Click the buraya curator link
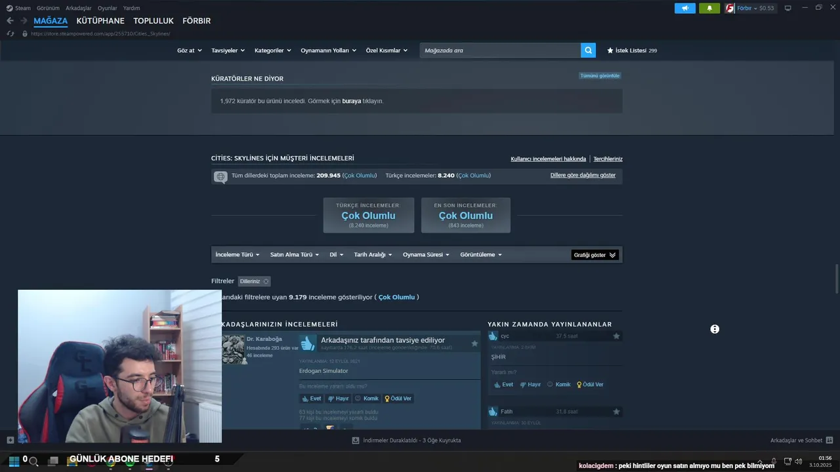840x472 pixels. tap(352, 101)
